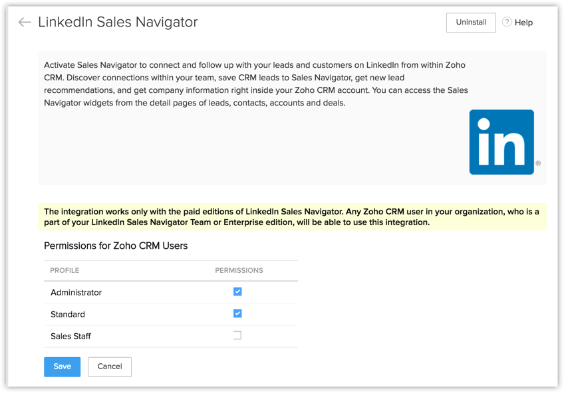This screenshot has height=393, width=564.
Task: Uncheck the Standard permission checkbox
Action: coord(237,313)
